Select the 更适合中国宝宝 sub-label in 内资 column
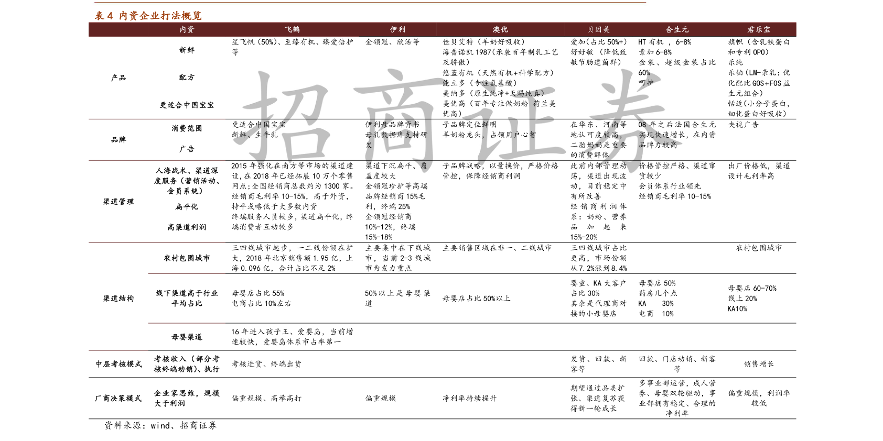Viewport: 883px width, 441px height. pyautogui.click(x=187, y=105)
